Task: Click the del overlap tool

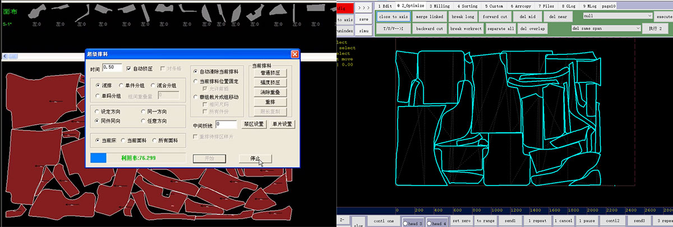Action: (532, 28)
